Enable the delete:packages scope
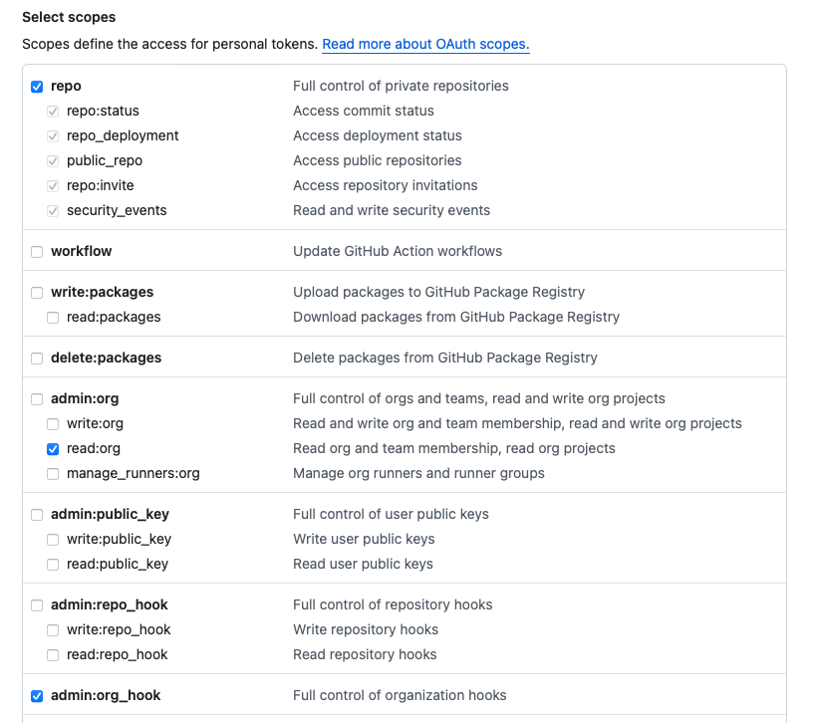Image resolution: width=817 pixels, height=723 pixels. coord(37,359)
